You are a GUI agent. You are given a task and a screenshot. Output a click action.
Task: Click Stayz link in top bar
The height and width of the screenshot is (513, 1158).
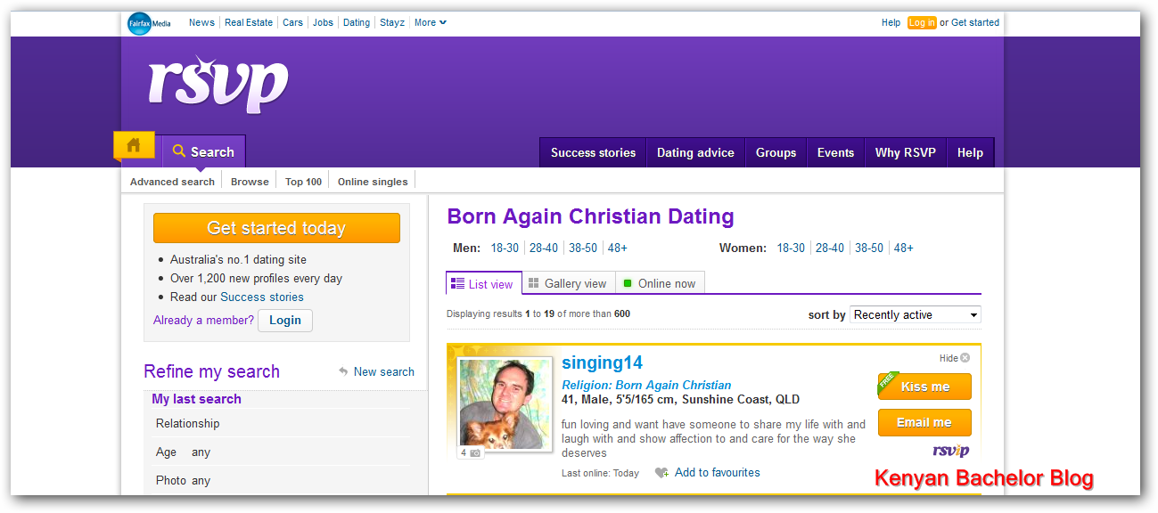pyautogui.click(x=392, y=22)
